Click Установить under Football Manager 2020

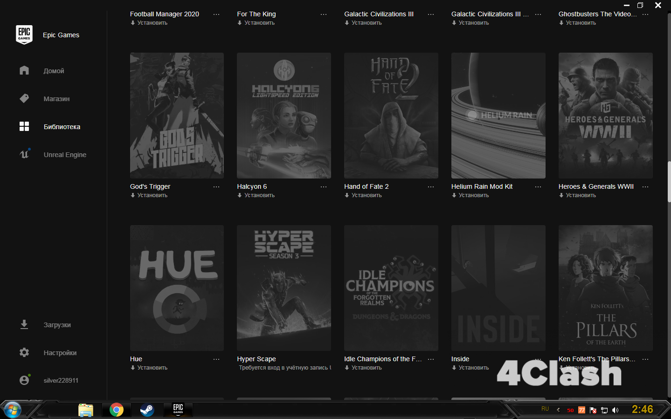(149, 23)
